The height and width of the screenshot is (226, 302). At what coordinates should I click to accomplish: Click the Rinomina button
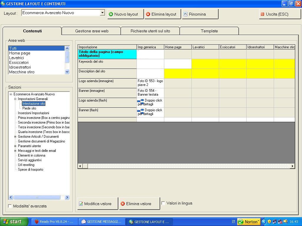point(200,14)
